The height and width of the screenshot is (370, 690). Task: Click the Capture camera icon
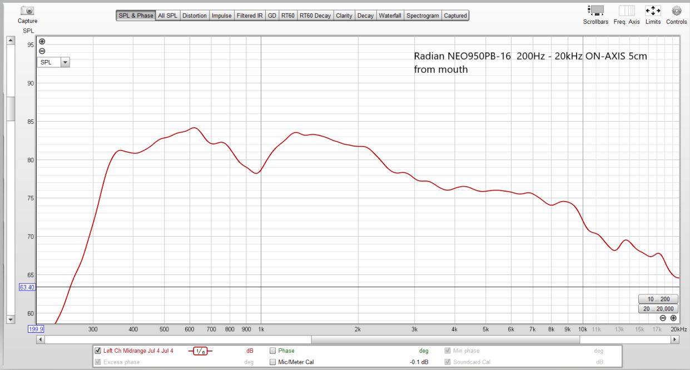27,11
